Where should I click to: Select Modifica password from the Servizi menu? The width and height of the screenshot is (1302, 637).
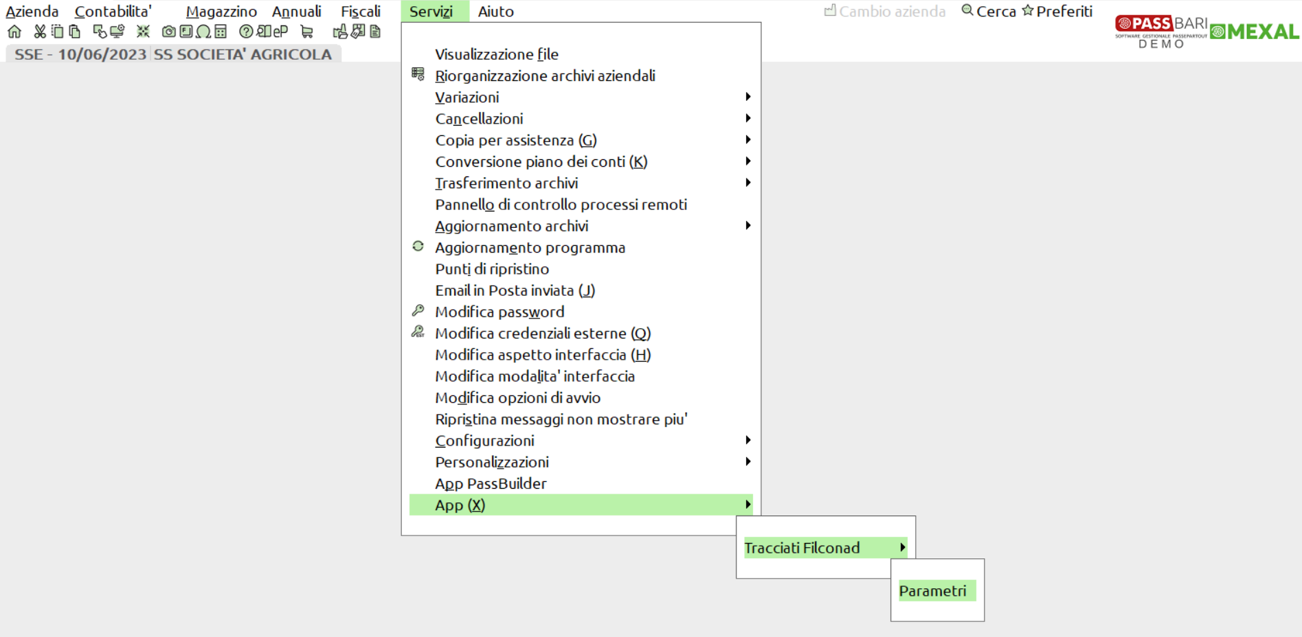pyautogui.click(x=500, y=312)
